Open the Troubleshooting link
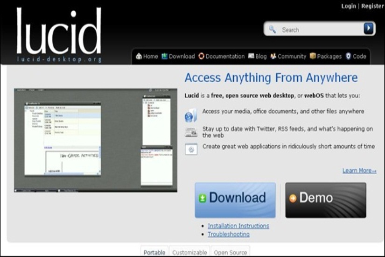 [229, 234]
